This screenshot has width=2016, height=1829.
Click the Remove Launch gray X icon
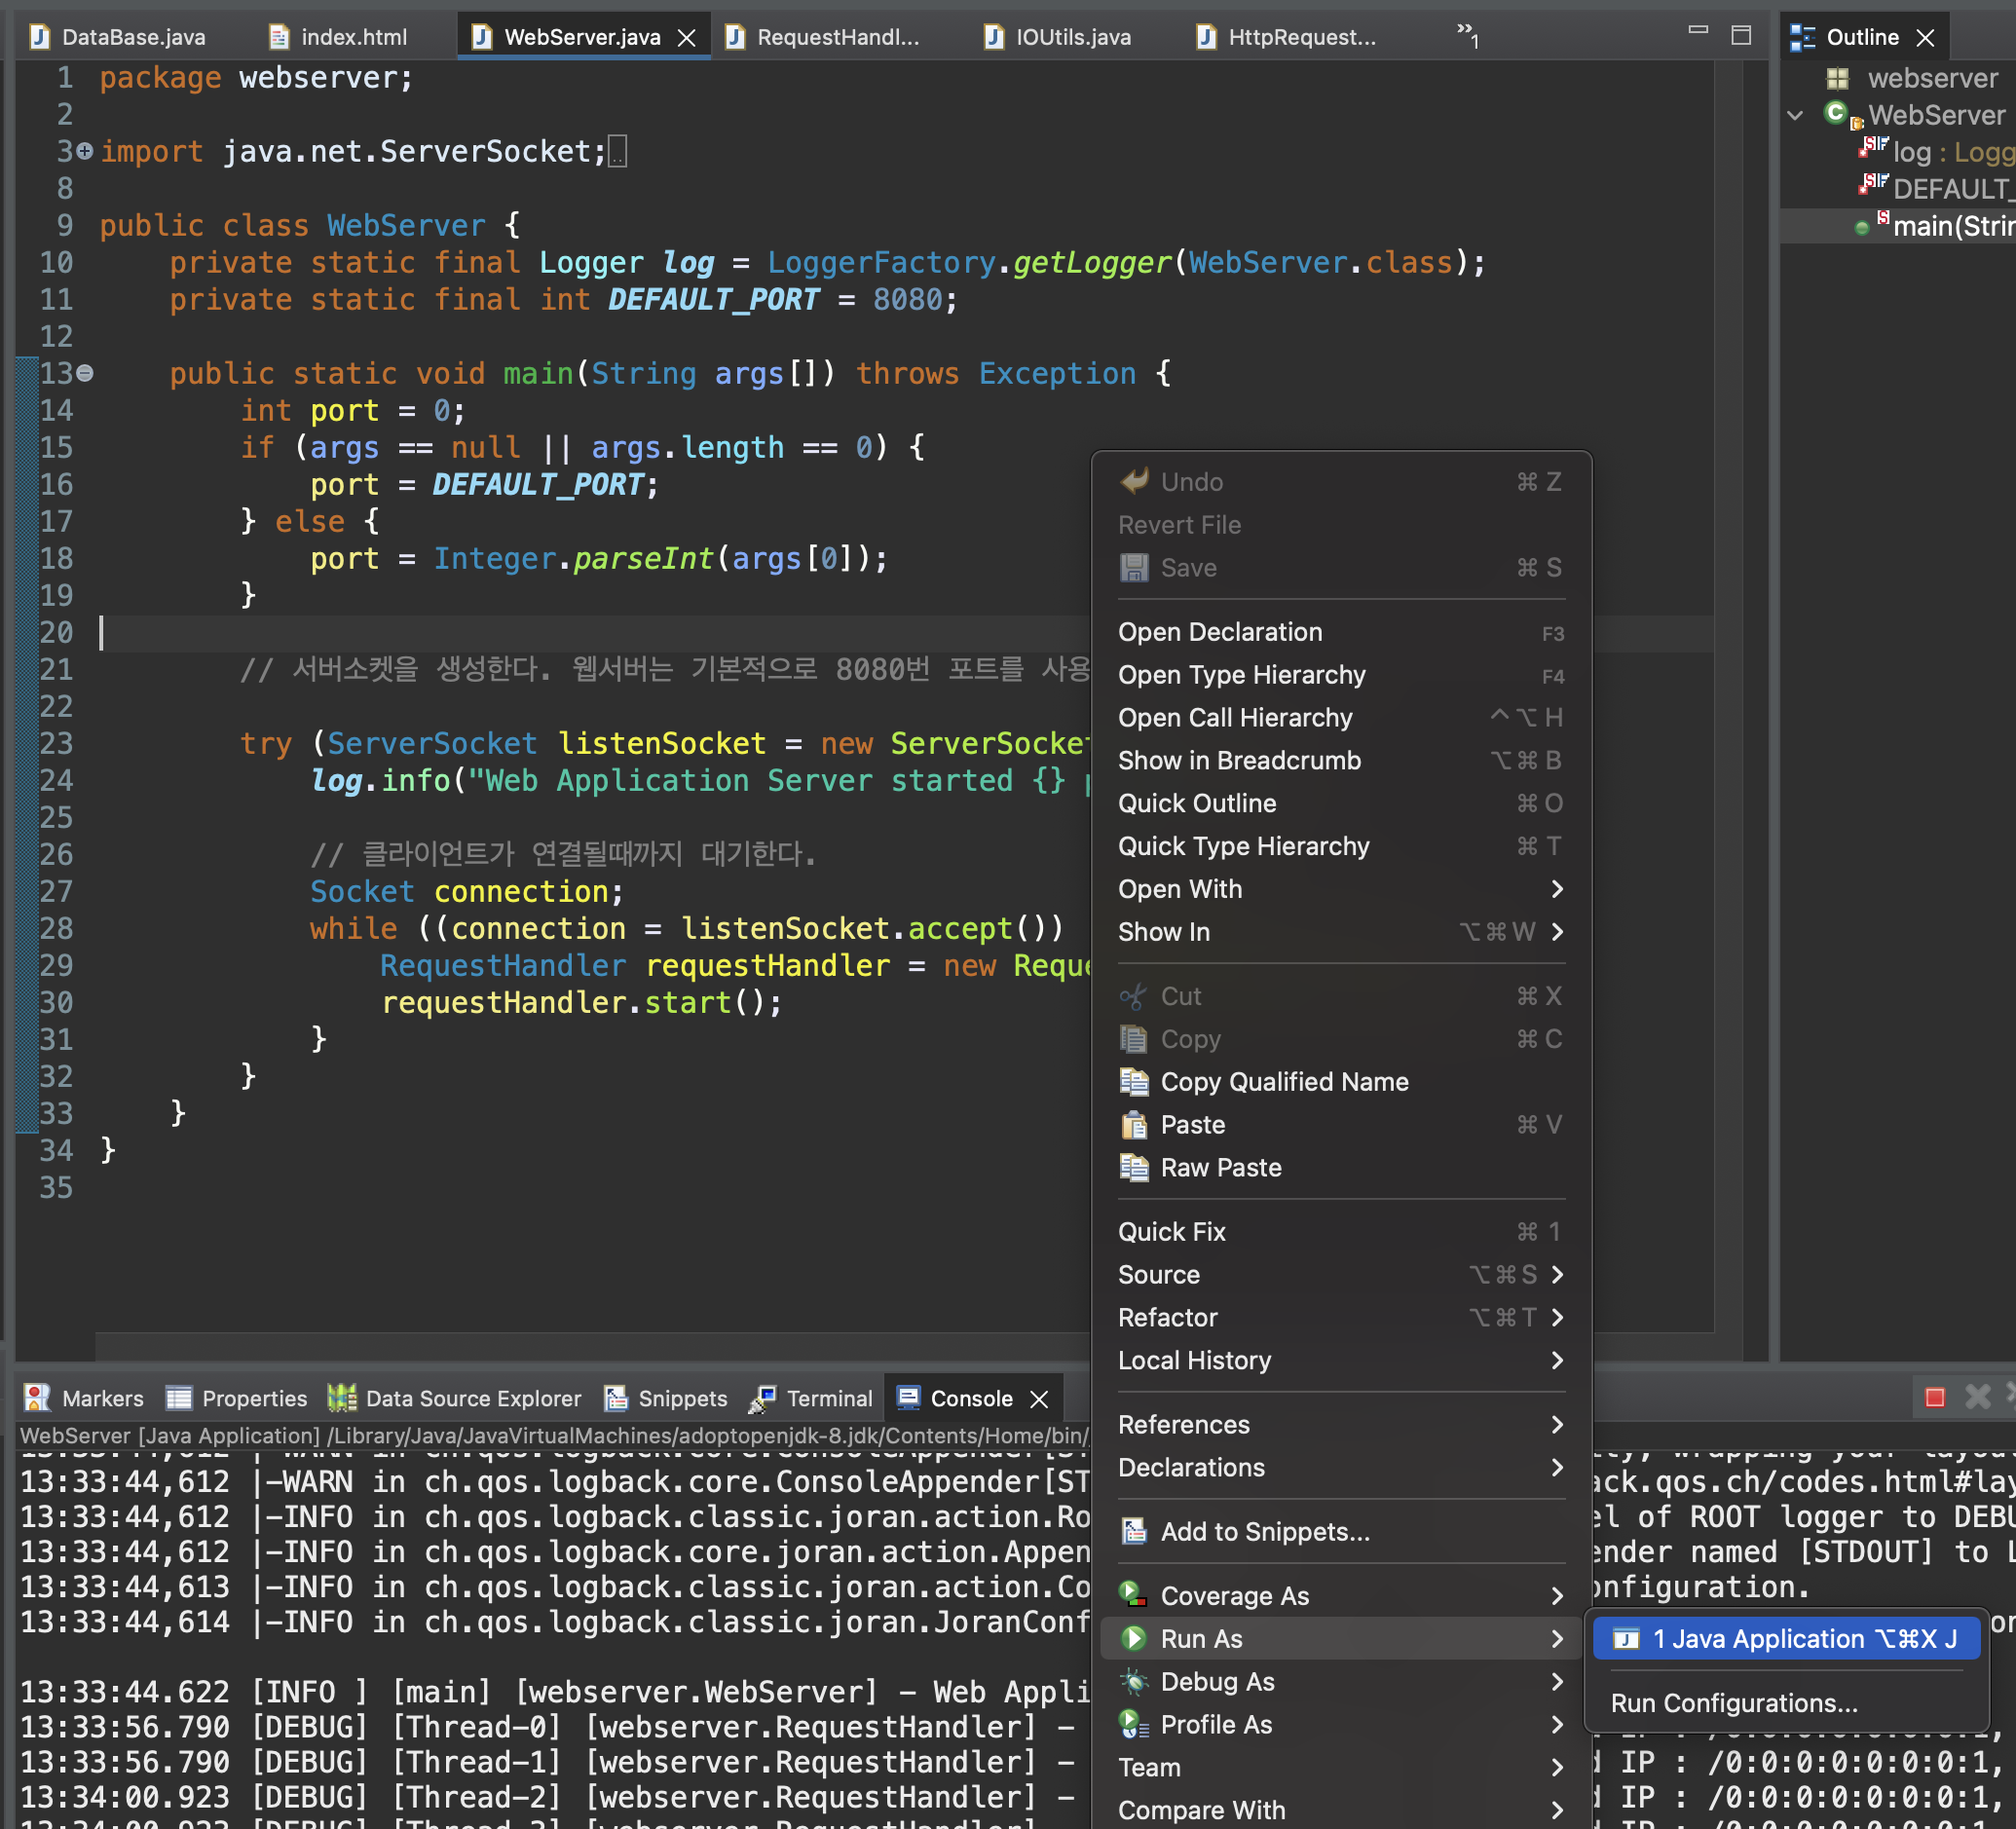pos(1977,1398)
